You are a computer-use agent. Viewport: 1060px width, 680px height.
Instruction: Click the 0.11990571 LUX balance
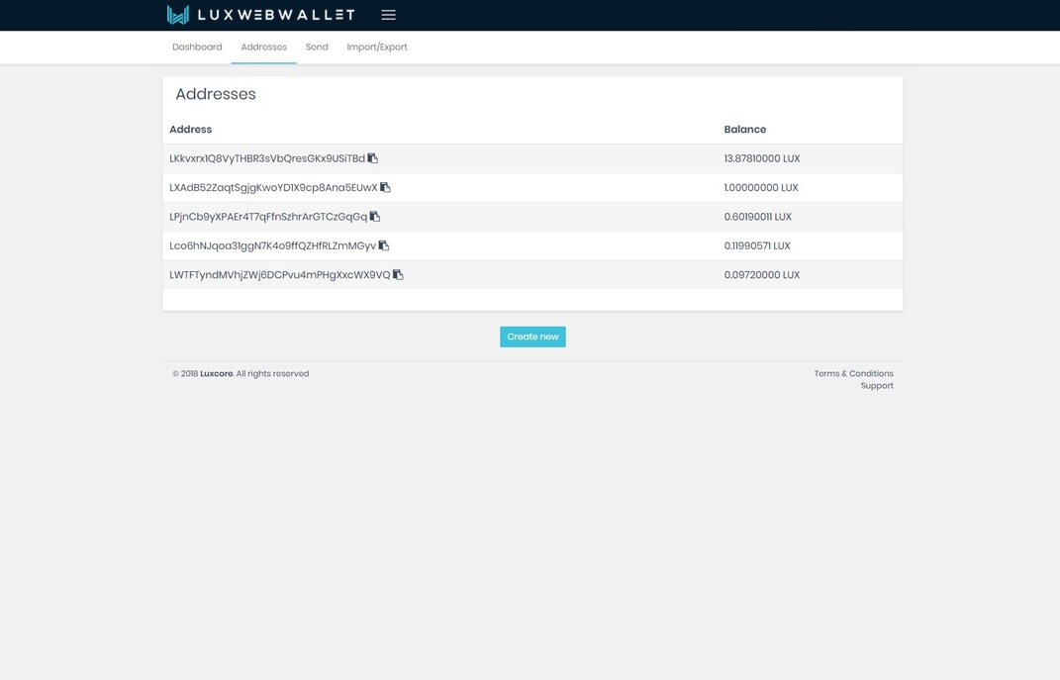point(757,245)
